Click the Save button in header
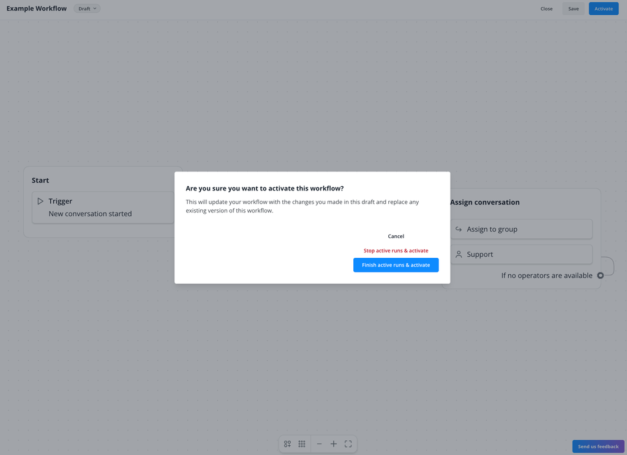This screenshot has width=627, height=455. (x=573, y=9)
